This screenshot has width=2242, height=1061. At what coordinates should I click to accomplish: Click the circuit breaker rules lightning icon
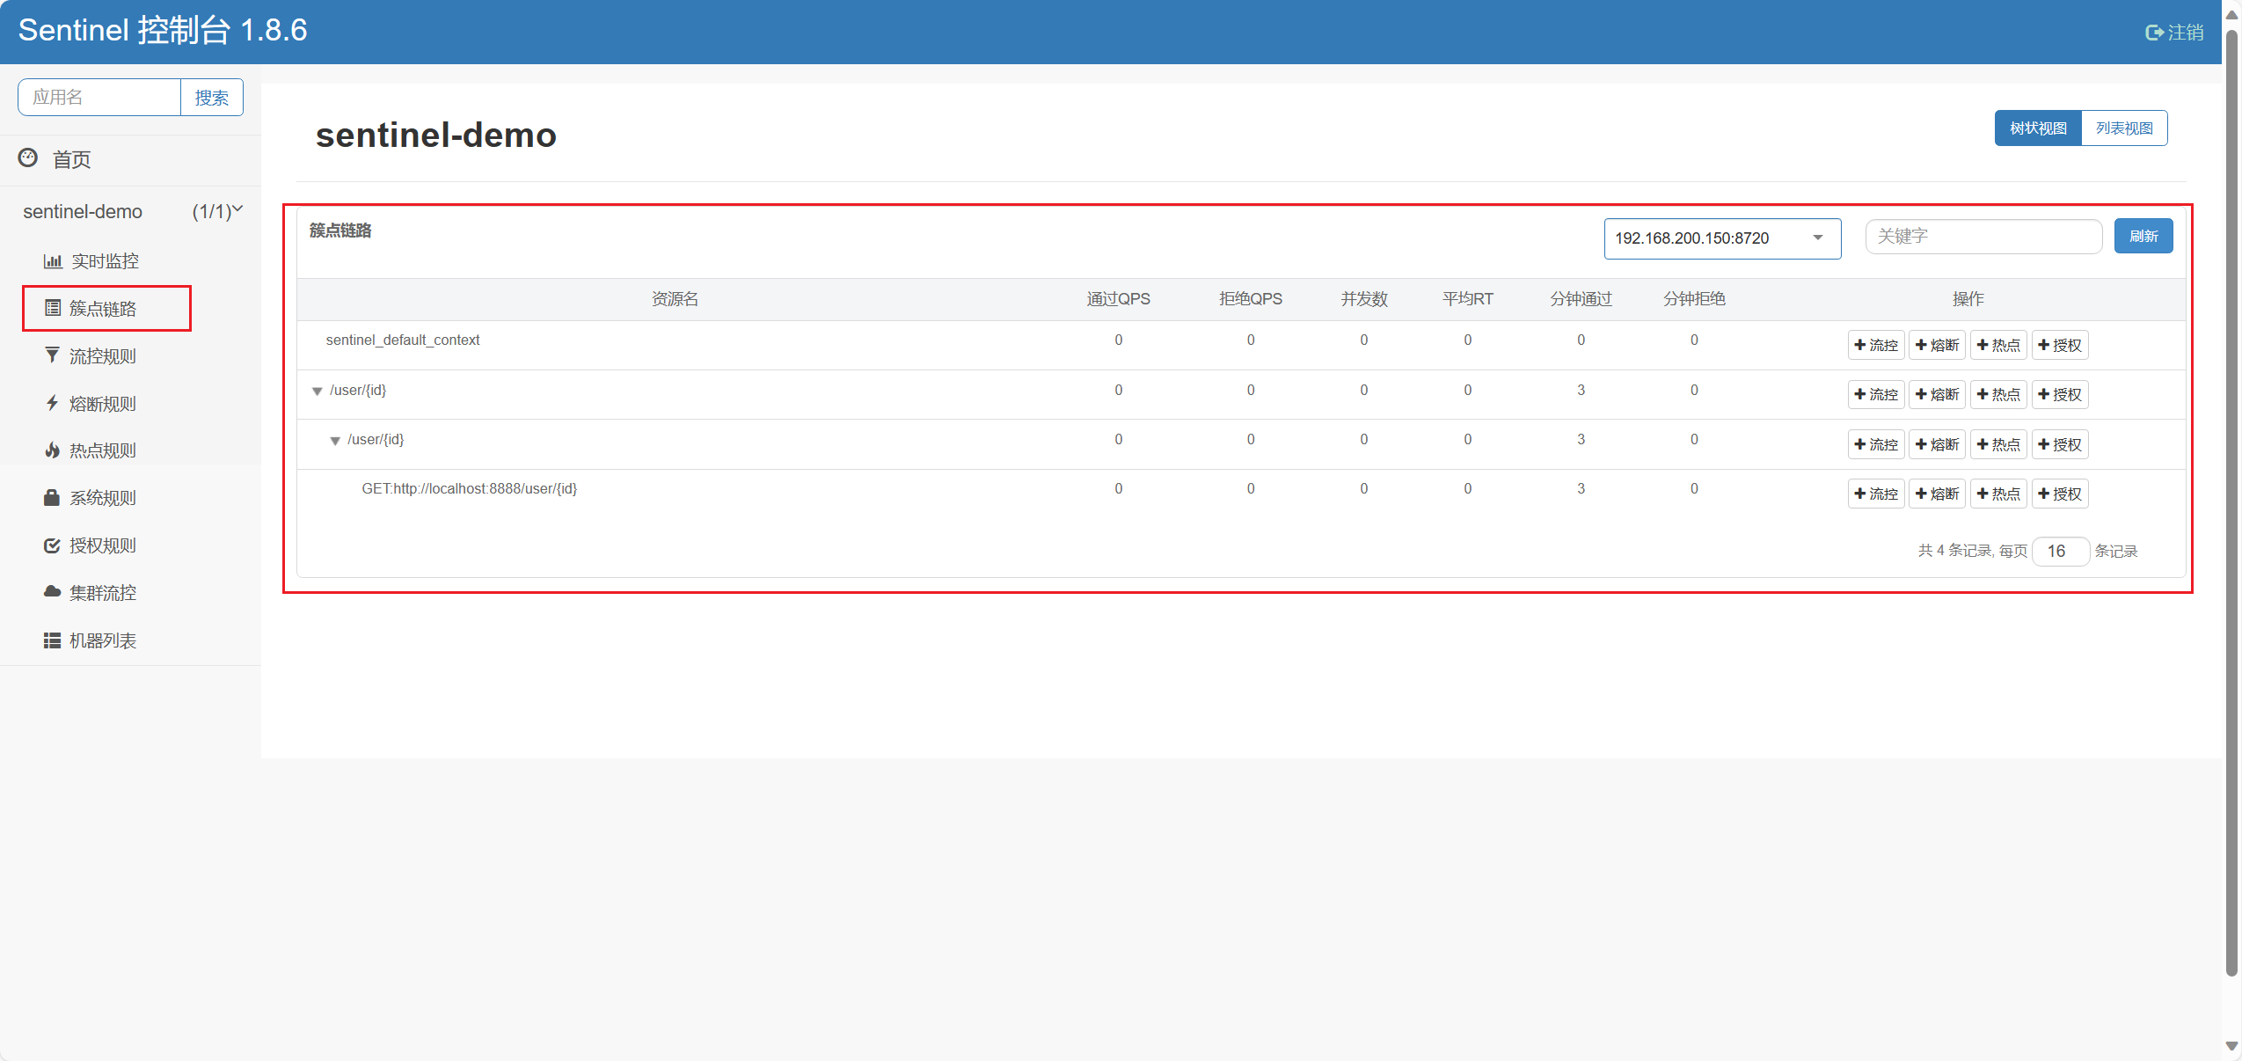click(52, 403)
